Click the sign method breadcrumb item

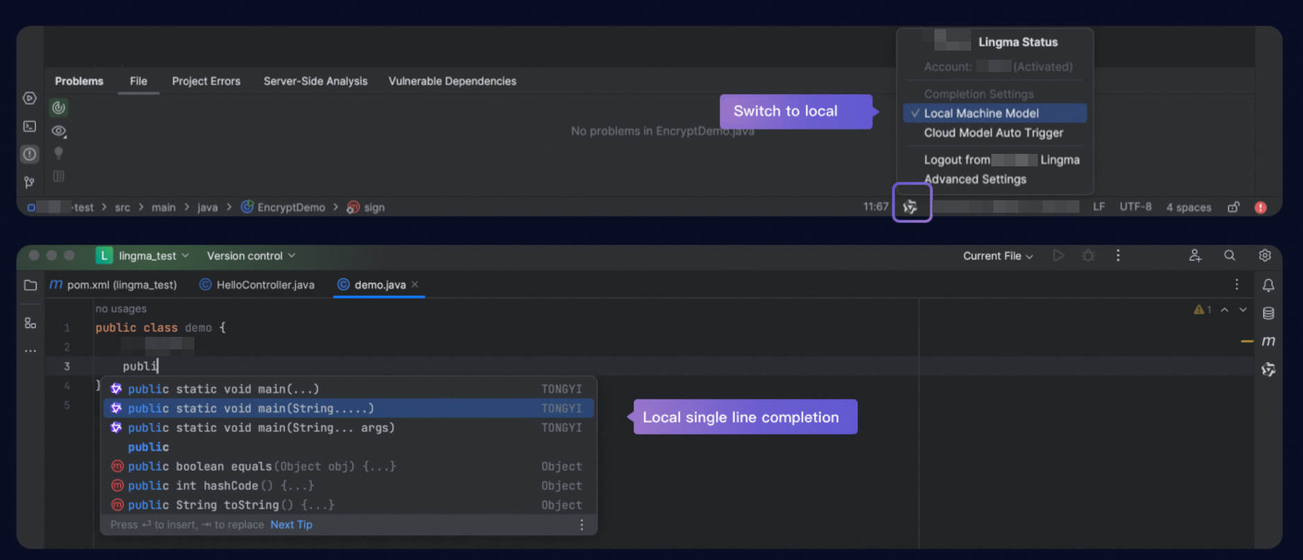click(x=366, y=207)
